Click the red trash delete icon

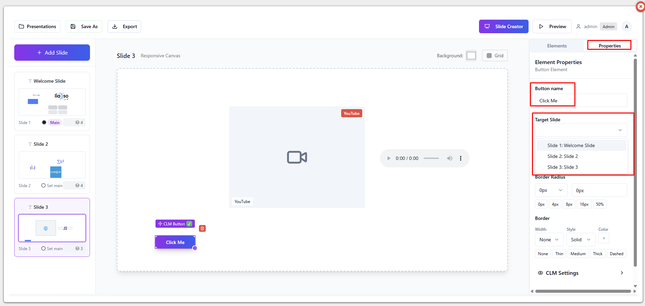202,228
